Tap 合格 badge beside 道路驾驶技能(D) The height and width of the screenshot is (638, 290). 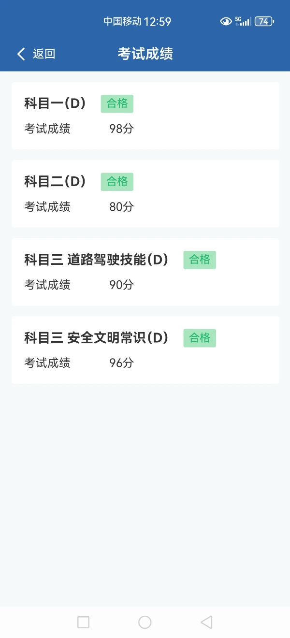point(200,260)
